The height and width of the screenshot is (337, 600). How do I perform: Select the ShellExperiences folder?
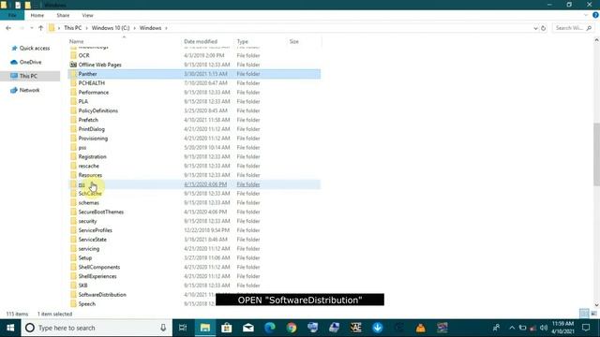97,276
